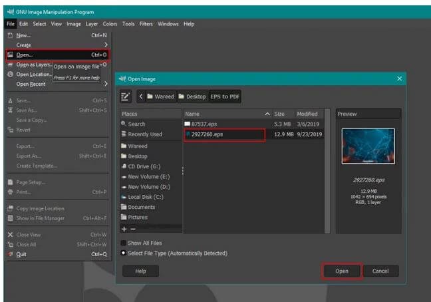This screenshot has width=431, height=302.
Task: Add bookmark with the plus icon
Action: pos(124,229)
